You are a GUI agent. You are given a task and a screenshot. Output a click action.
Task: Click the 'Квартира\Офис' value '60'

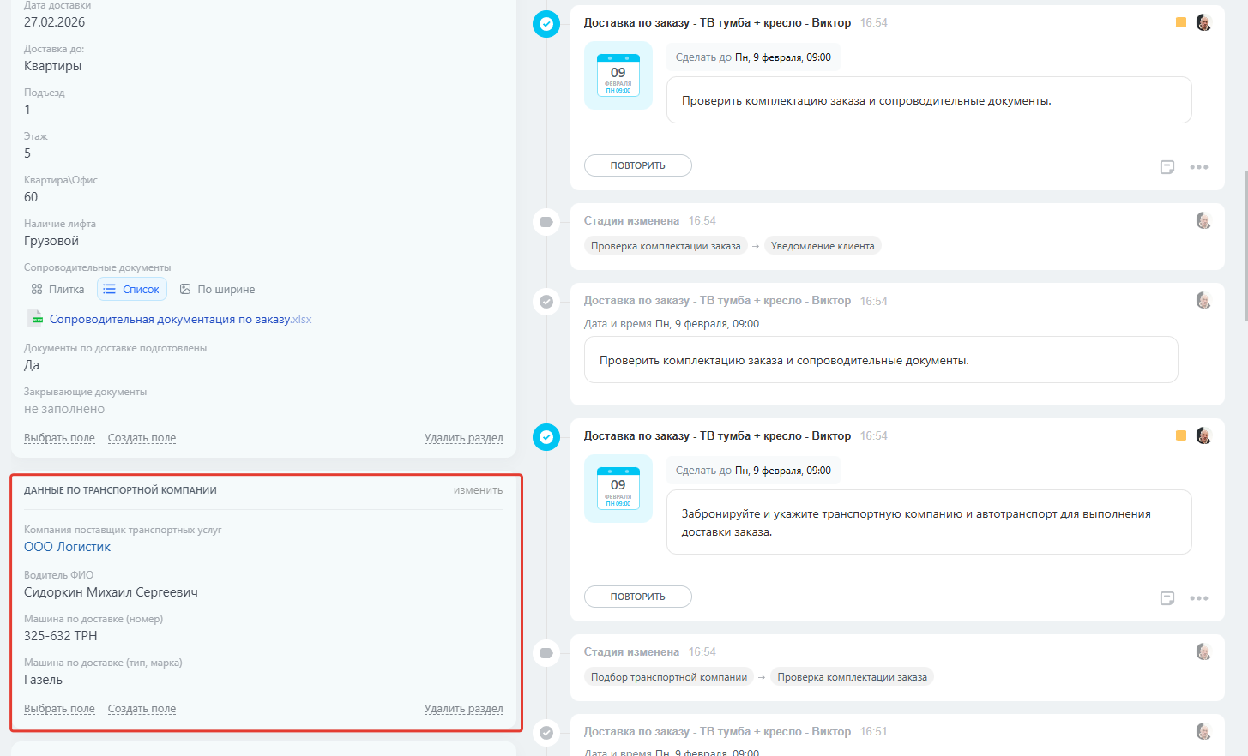[x=31, y=197]
